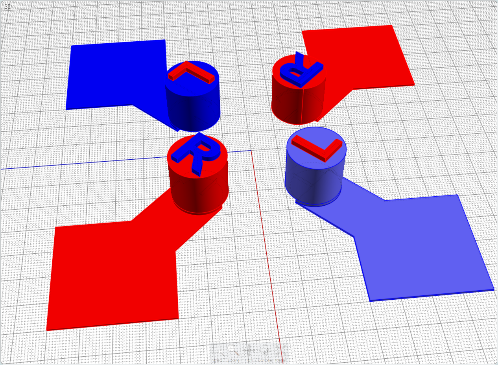The width and height of the screenshot is (498, 365).
Task: Pick the red cylinder with upside-down R
Action: click(299, 88)
